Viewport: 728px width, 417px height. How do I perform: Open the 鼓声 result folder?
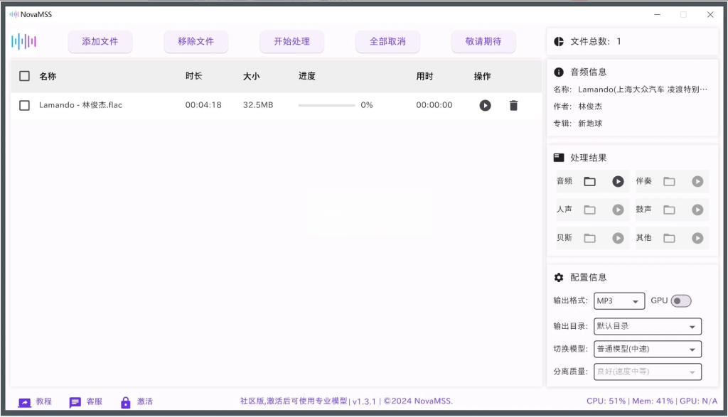tap(669, 210)
